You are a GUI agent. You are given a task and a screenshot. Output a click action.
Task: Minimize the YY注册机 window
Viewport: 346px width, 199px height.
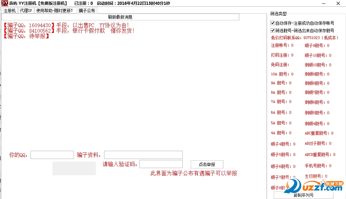[324, 3]
